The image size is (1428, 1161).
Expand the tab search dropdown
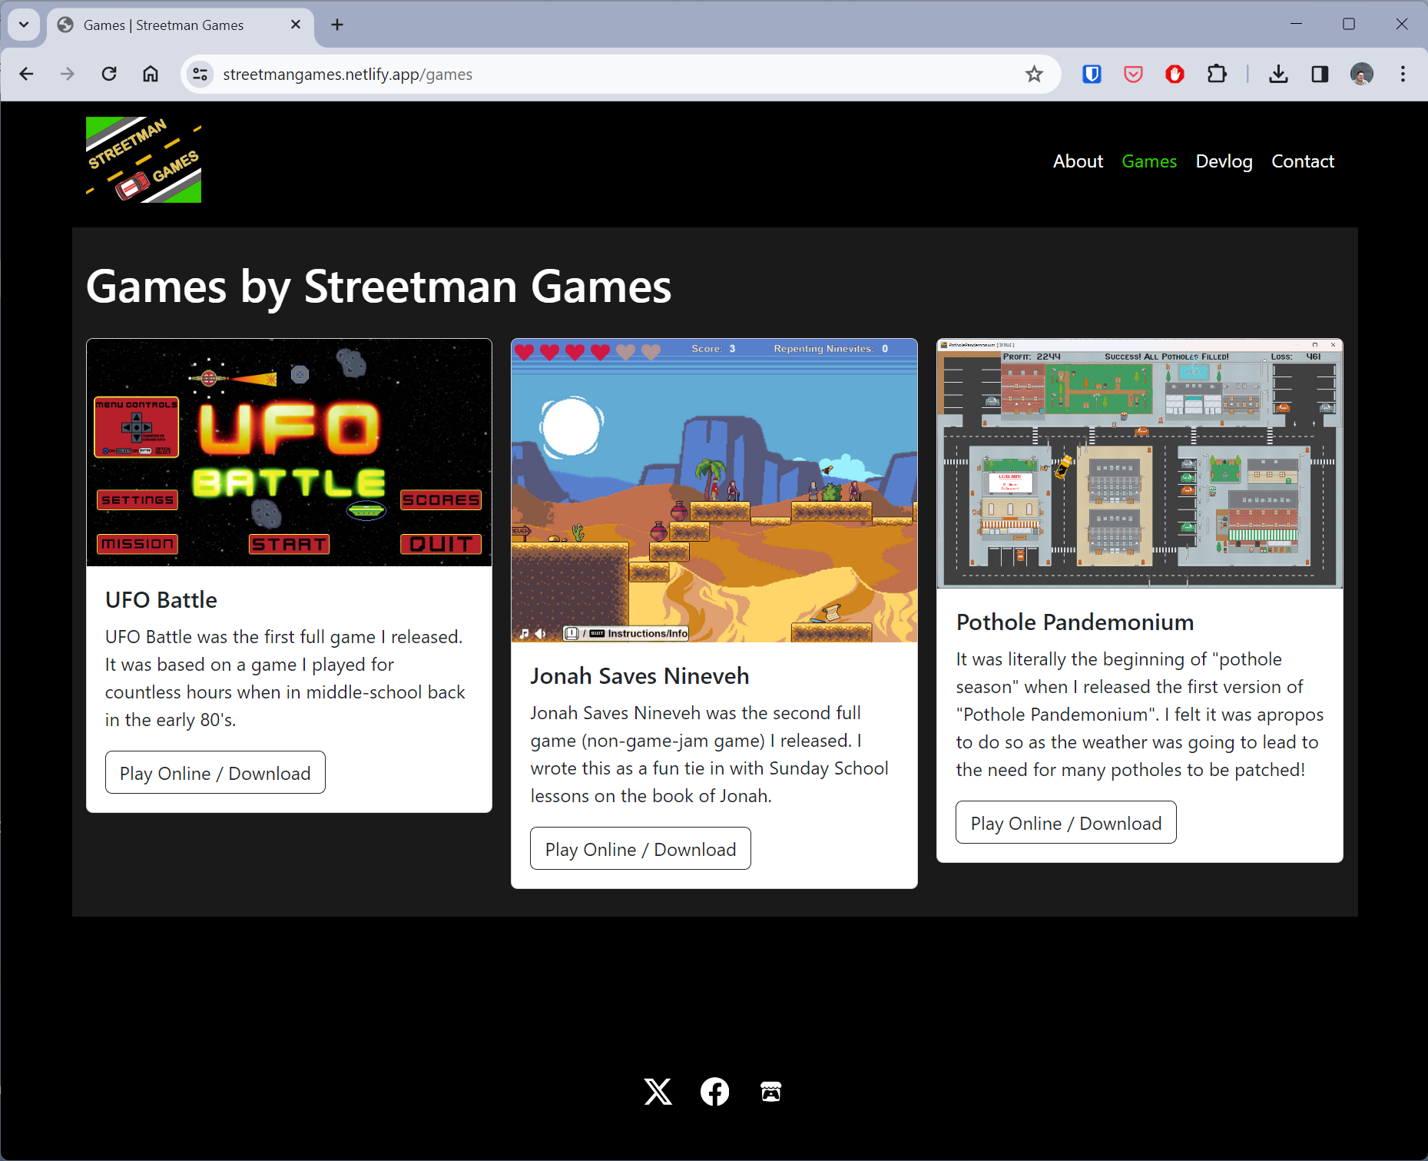click(24, 25)
